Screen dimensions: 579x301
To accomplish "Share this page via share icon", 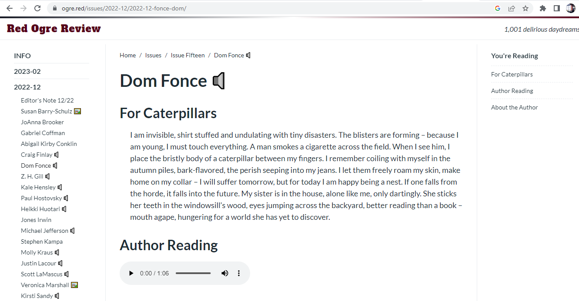I will point(512,8).
